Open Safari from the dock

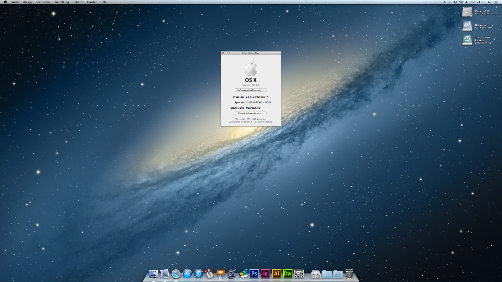(176, 274)
